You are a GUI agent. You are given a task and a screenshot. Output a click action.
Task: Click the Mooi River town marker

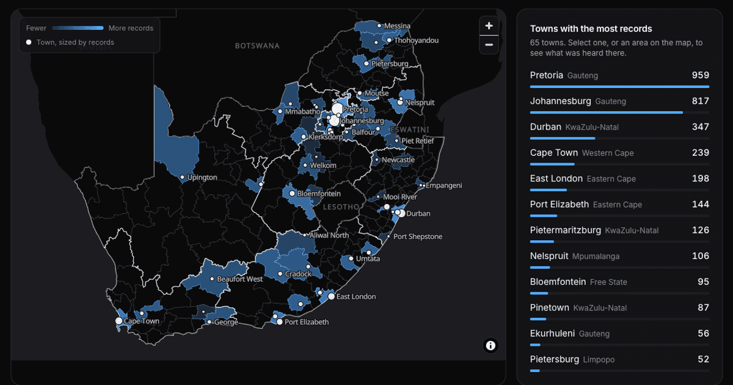[378, 197]
